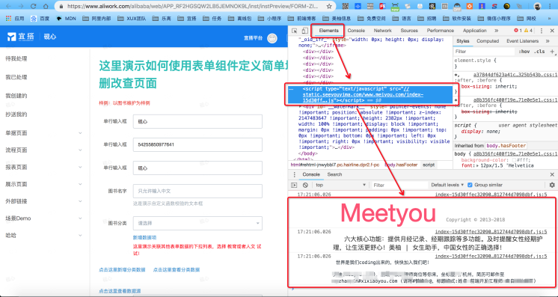Activate the DevTools inspect element picker icon

click(x=294, y=31)
